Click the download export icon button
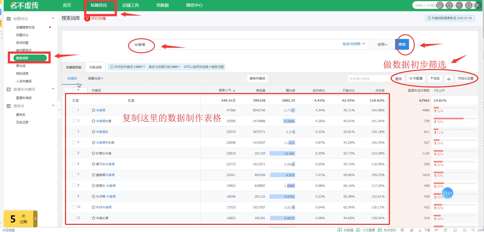The width and height of the screenshot is (484, 232). click(449, 79)
